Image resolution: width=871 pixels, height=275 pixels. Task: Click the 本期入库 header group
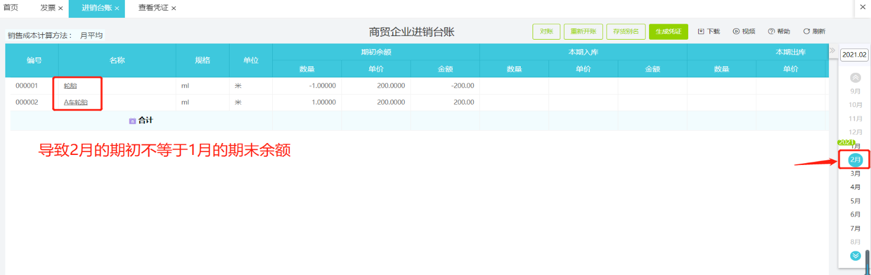583,52
